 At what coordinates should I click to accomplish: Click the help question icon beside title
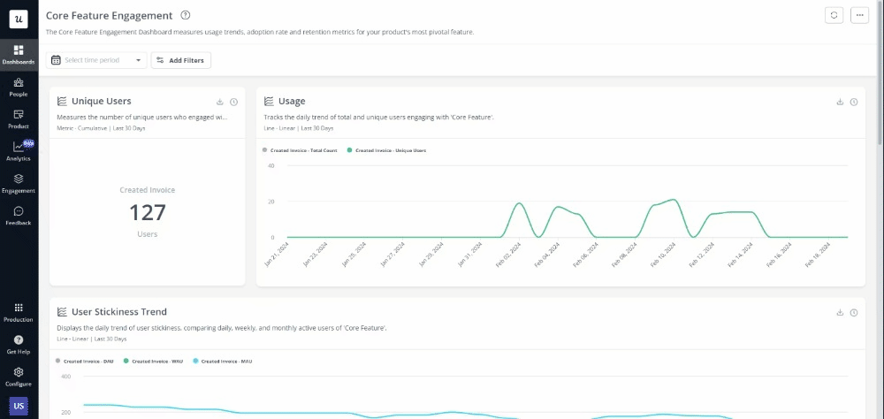tap(185, 15)
